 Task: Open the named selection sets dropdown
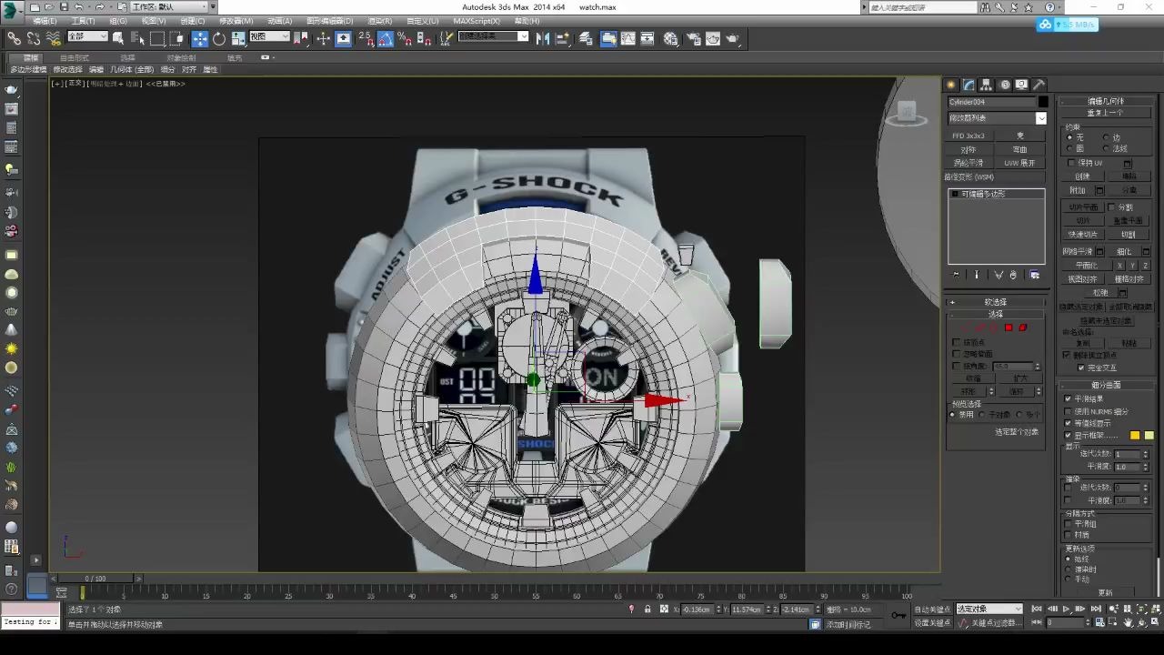pos(493,37)
